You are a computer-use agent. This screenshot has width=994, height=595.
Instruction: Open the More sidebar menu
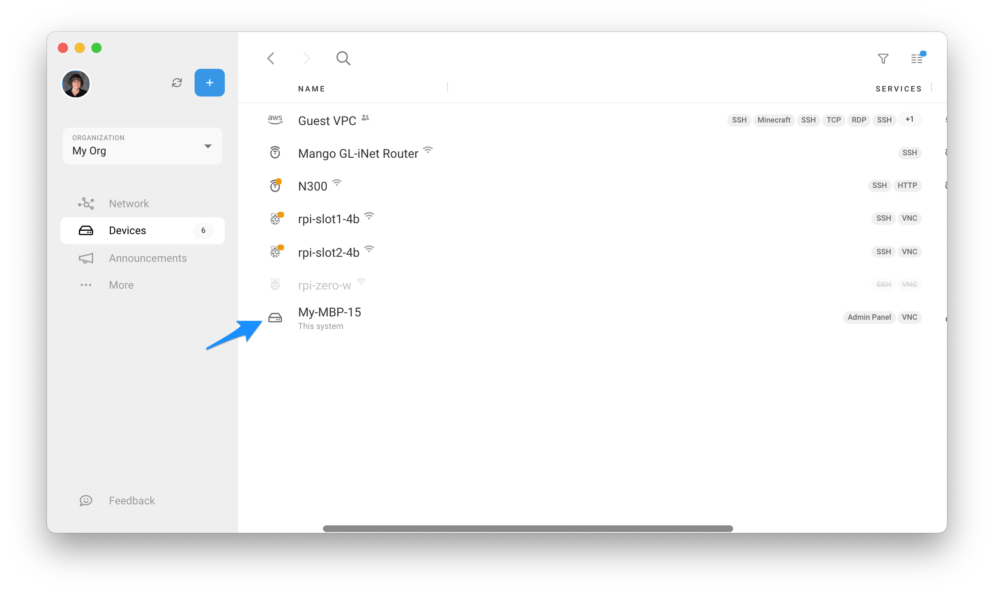click(143, 285)
